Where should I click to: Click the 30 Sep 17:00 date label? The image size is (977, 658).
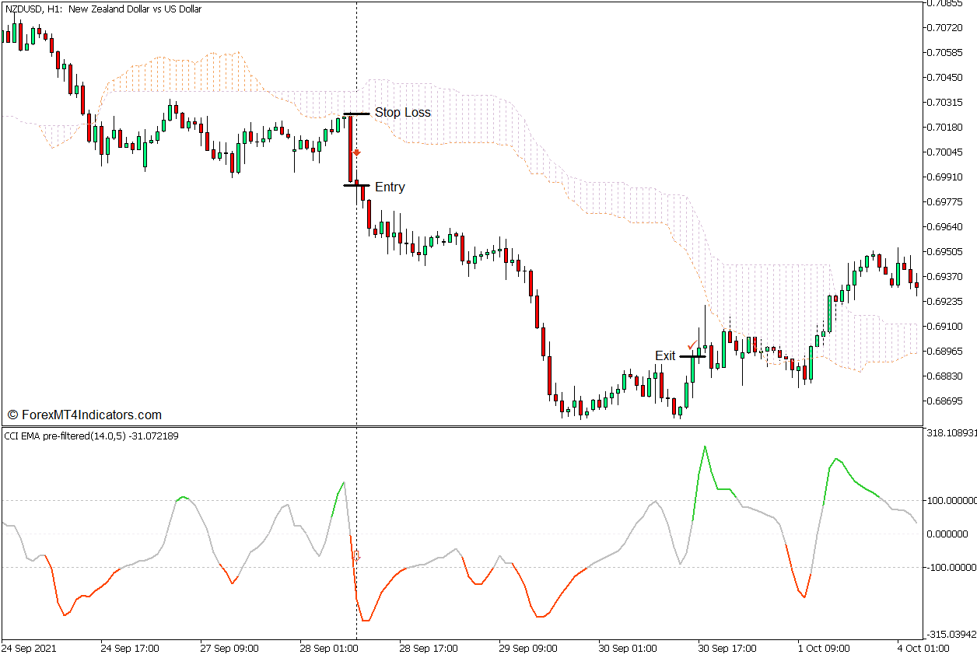[x=726, y=648]
